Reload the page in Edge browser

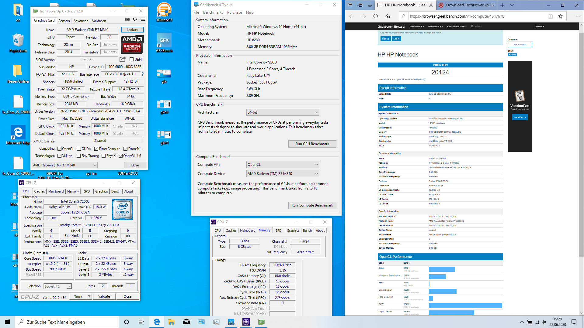[x=376, y=16]
